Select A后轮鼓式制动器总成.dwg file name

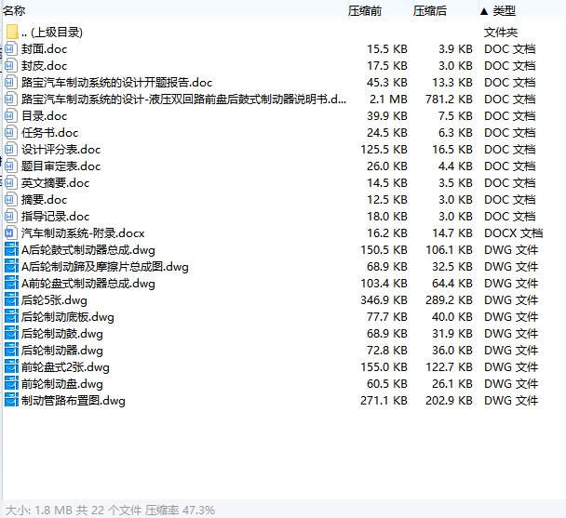88,250
